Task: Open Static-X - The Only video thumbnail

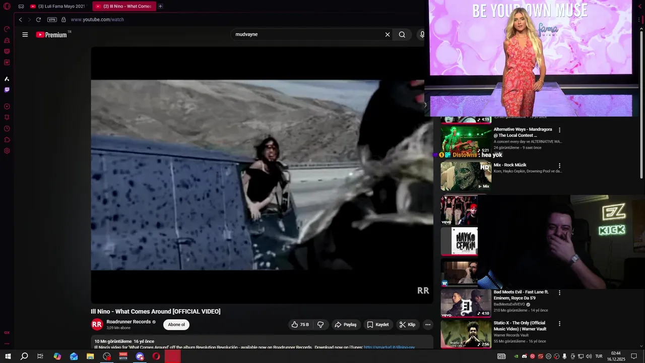Action: click(x=466, y=334)
